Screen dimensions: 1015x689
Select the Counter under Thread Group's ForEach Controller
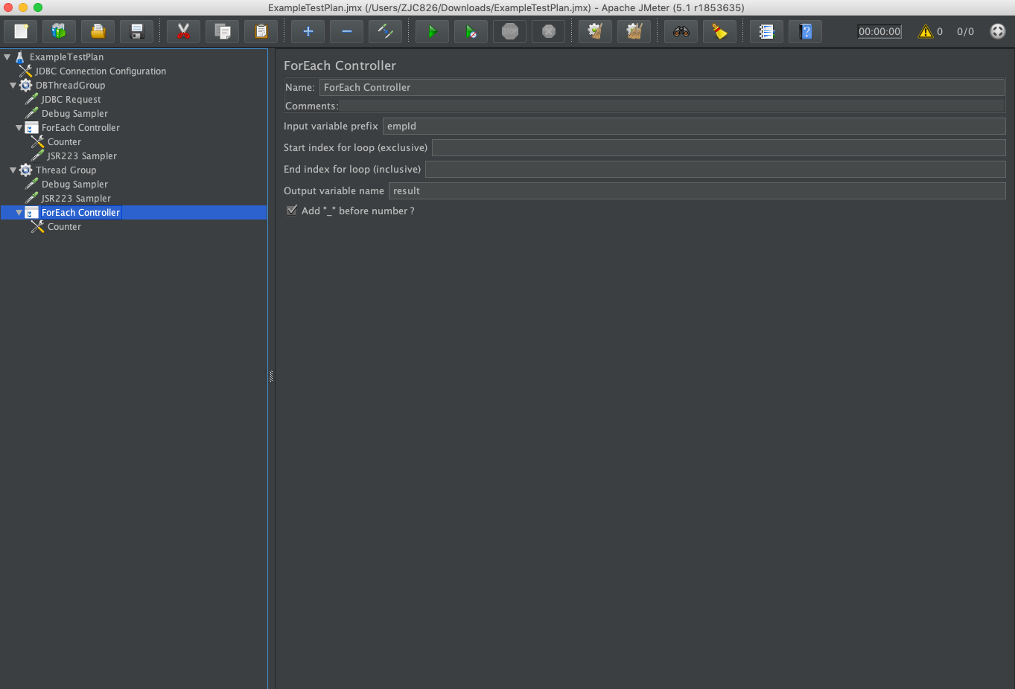[x=64, y=226]
